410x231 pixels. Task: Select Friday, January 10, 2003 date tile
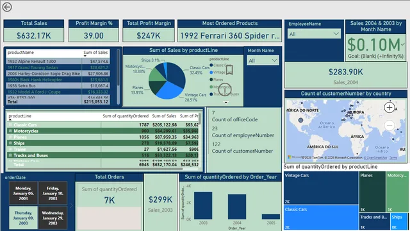pos(53,193)
